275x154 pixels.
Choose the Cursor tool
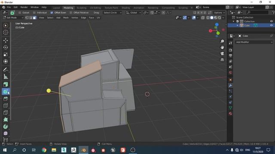tap(6, 33)
